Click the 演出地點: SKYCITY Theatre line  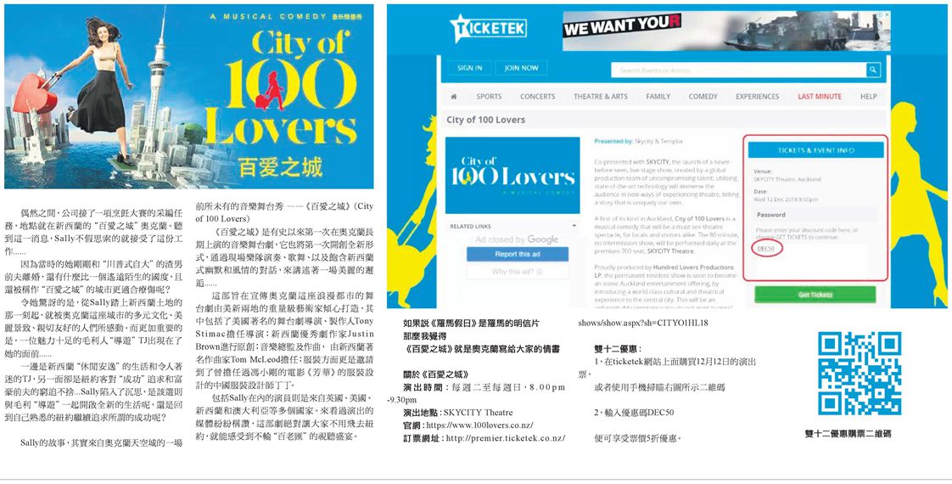click(458, 413)
